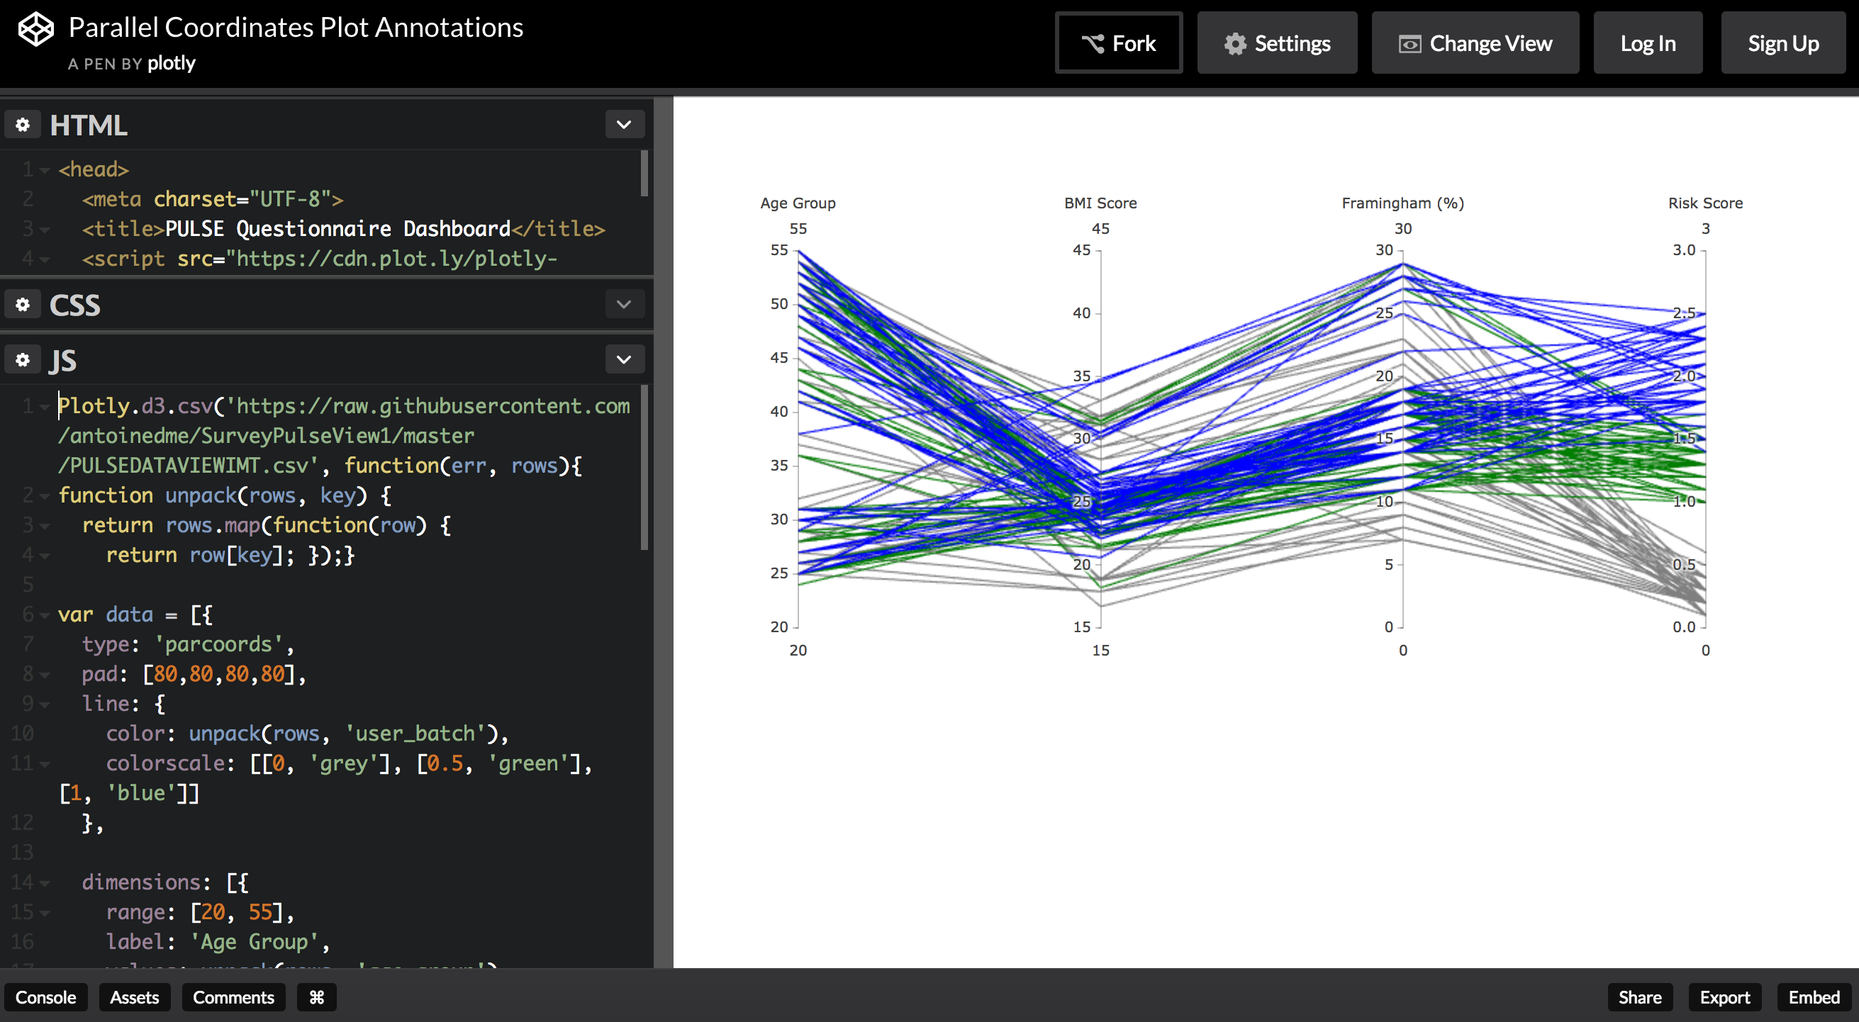This screenshot has width=1859, height=1022.
Task: Click the JS editor scrollbar
Action: (x=644, y=467)
